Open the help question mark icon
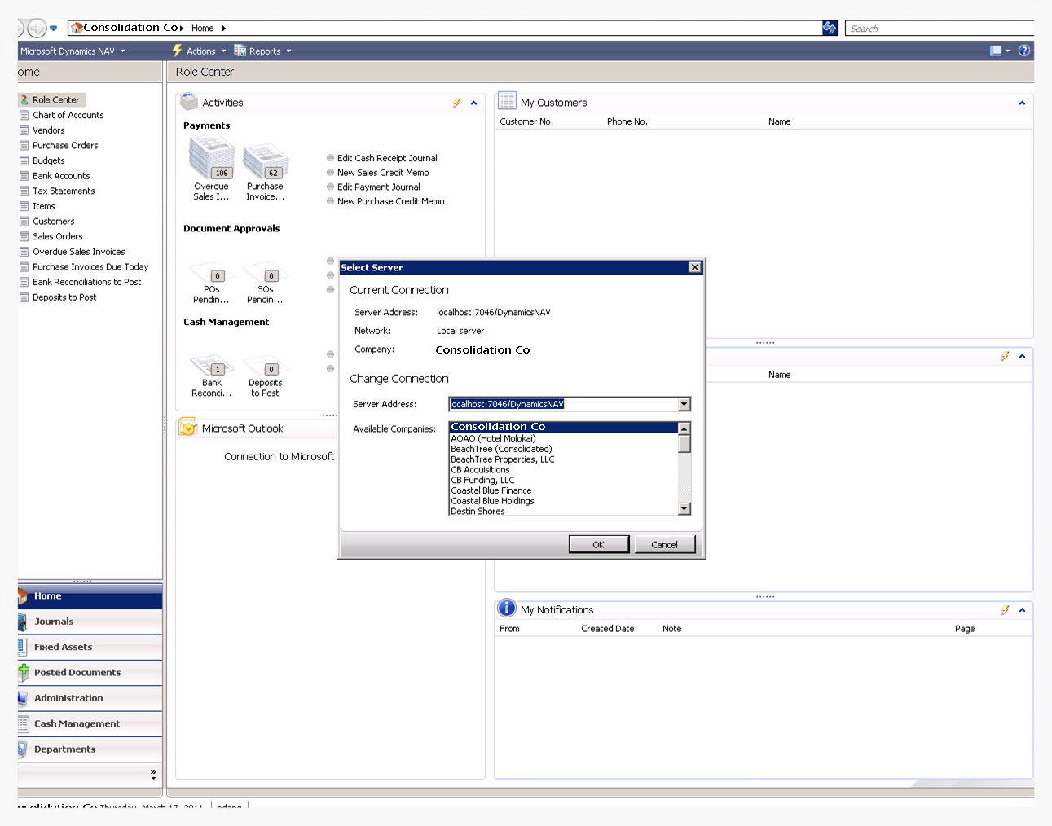Viewport: 1052px width, 826px height. (x=1024, y=51)
